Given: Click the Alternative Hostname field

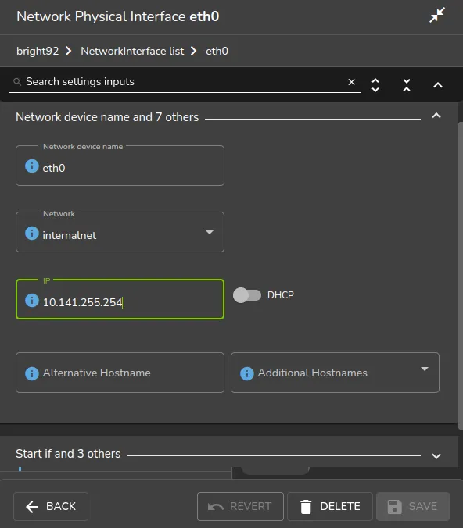Looking at the screenshot, I should tap(120, 373).
